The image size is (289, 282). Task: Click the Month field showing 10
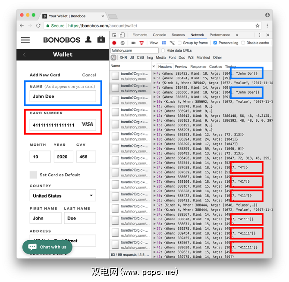(40, 157)
